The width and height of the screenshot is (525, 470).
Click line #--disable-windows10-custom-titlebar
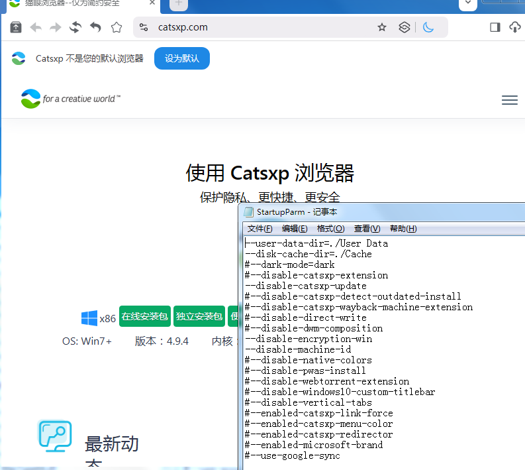340,392
